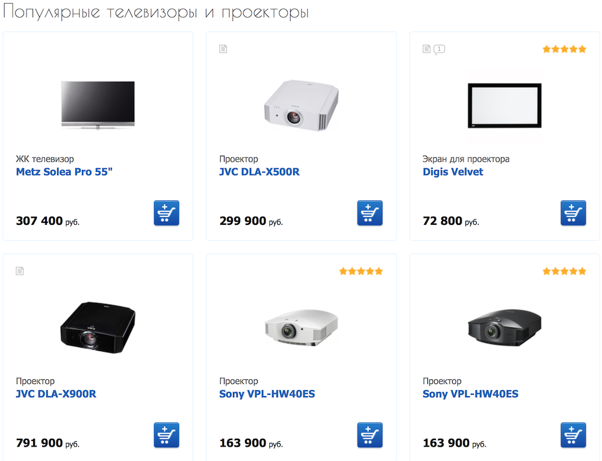Add black Sony VPL-HW40ES to cart

click(573, 435)
